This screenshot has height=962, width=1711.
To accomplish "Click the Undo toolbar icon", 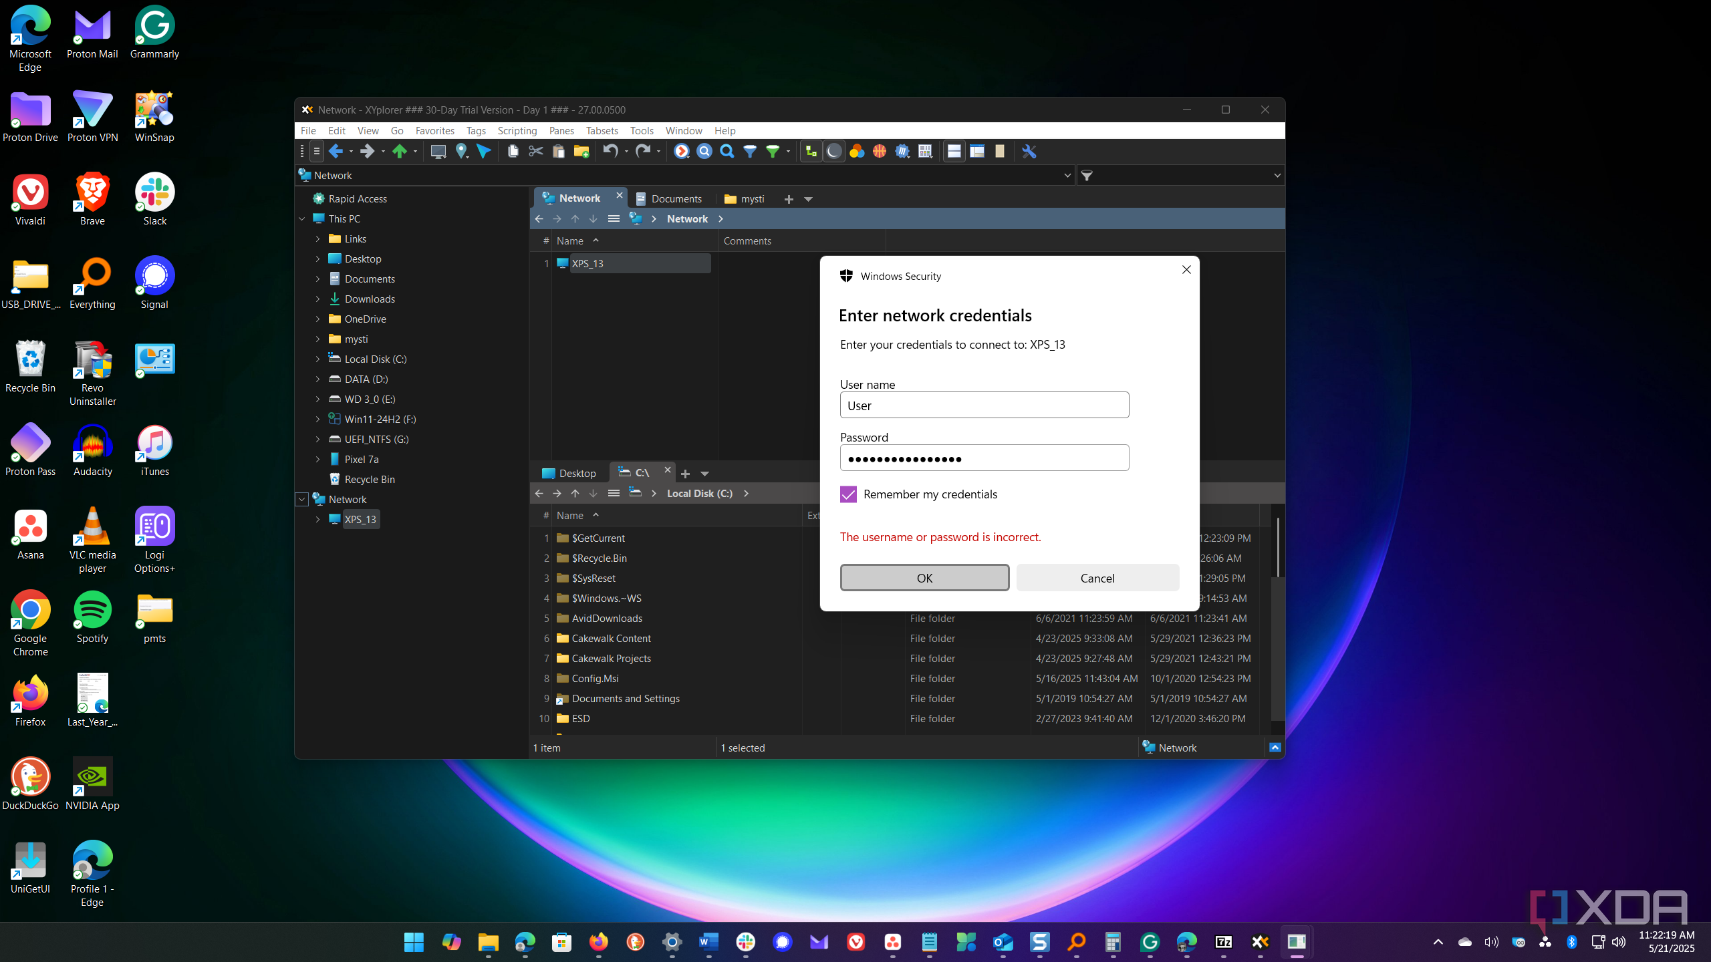I will click(x=610, y=152).
